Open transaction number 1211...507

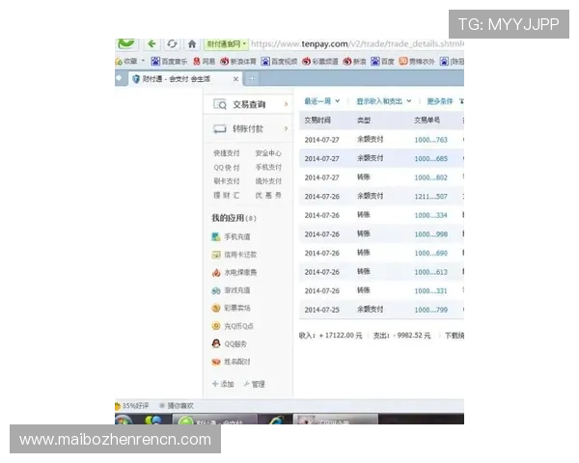431,197
